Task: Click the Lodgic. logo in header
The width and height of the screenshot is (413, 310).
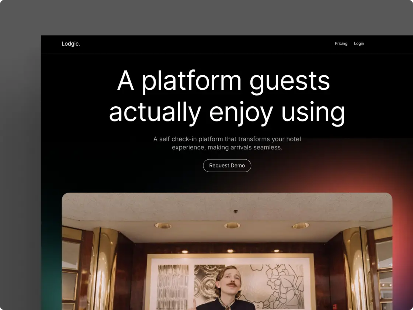Action: pos(70,44)
